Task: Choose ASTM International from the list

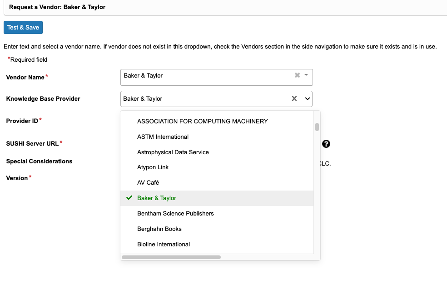Action: click(x=217, y=137)
